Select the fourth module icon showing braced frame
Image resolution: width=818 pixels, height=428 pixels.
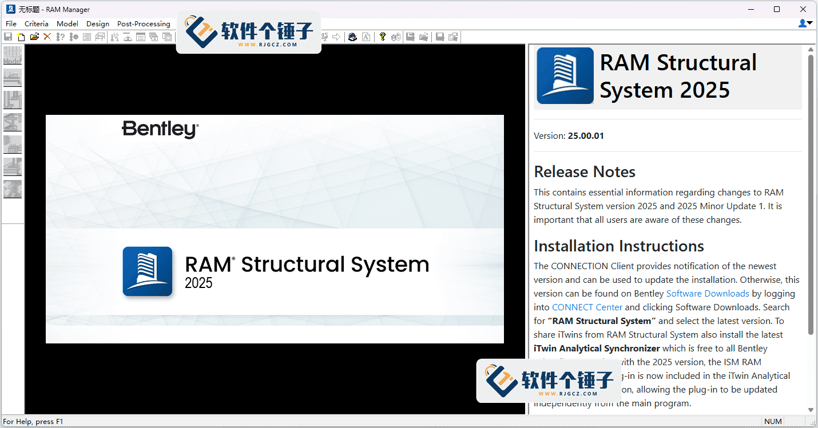point(13,122)
